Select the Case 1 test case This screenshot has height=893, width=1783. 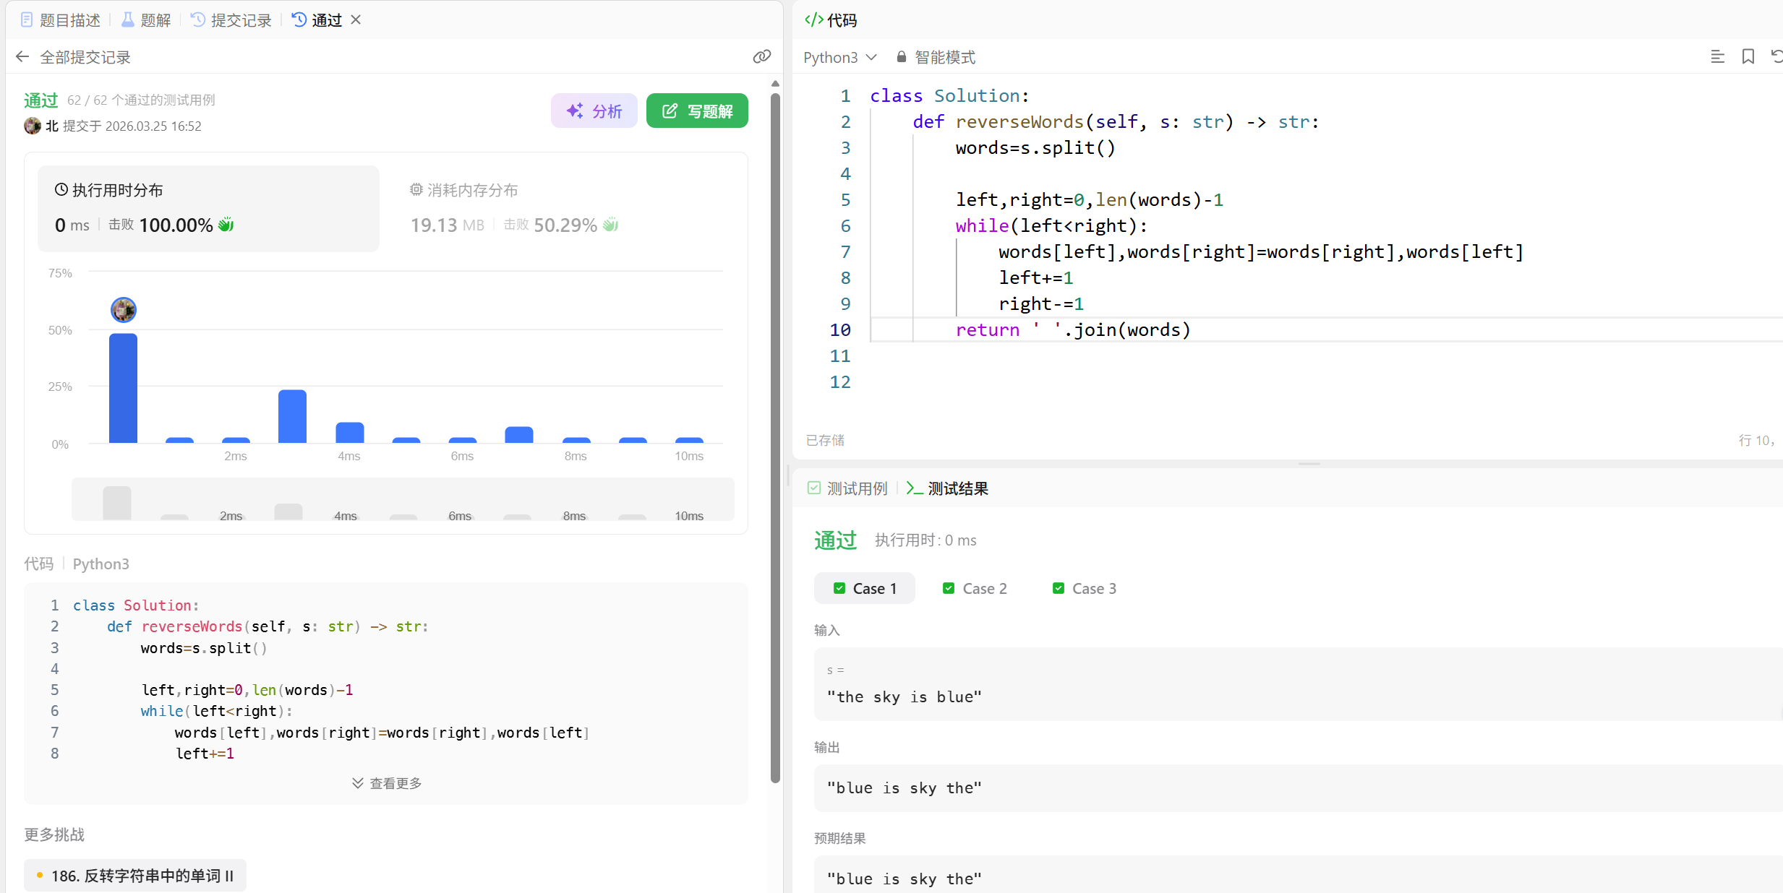[x=865, y=588]
